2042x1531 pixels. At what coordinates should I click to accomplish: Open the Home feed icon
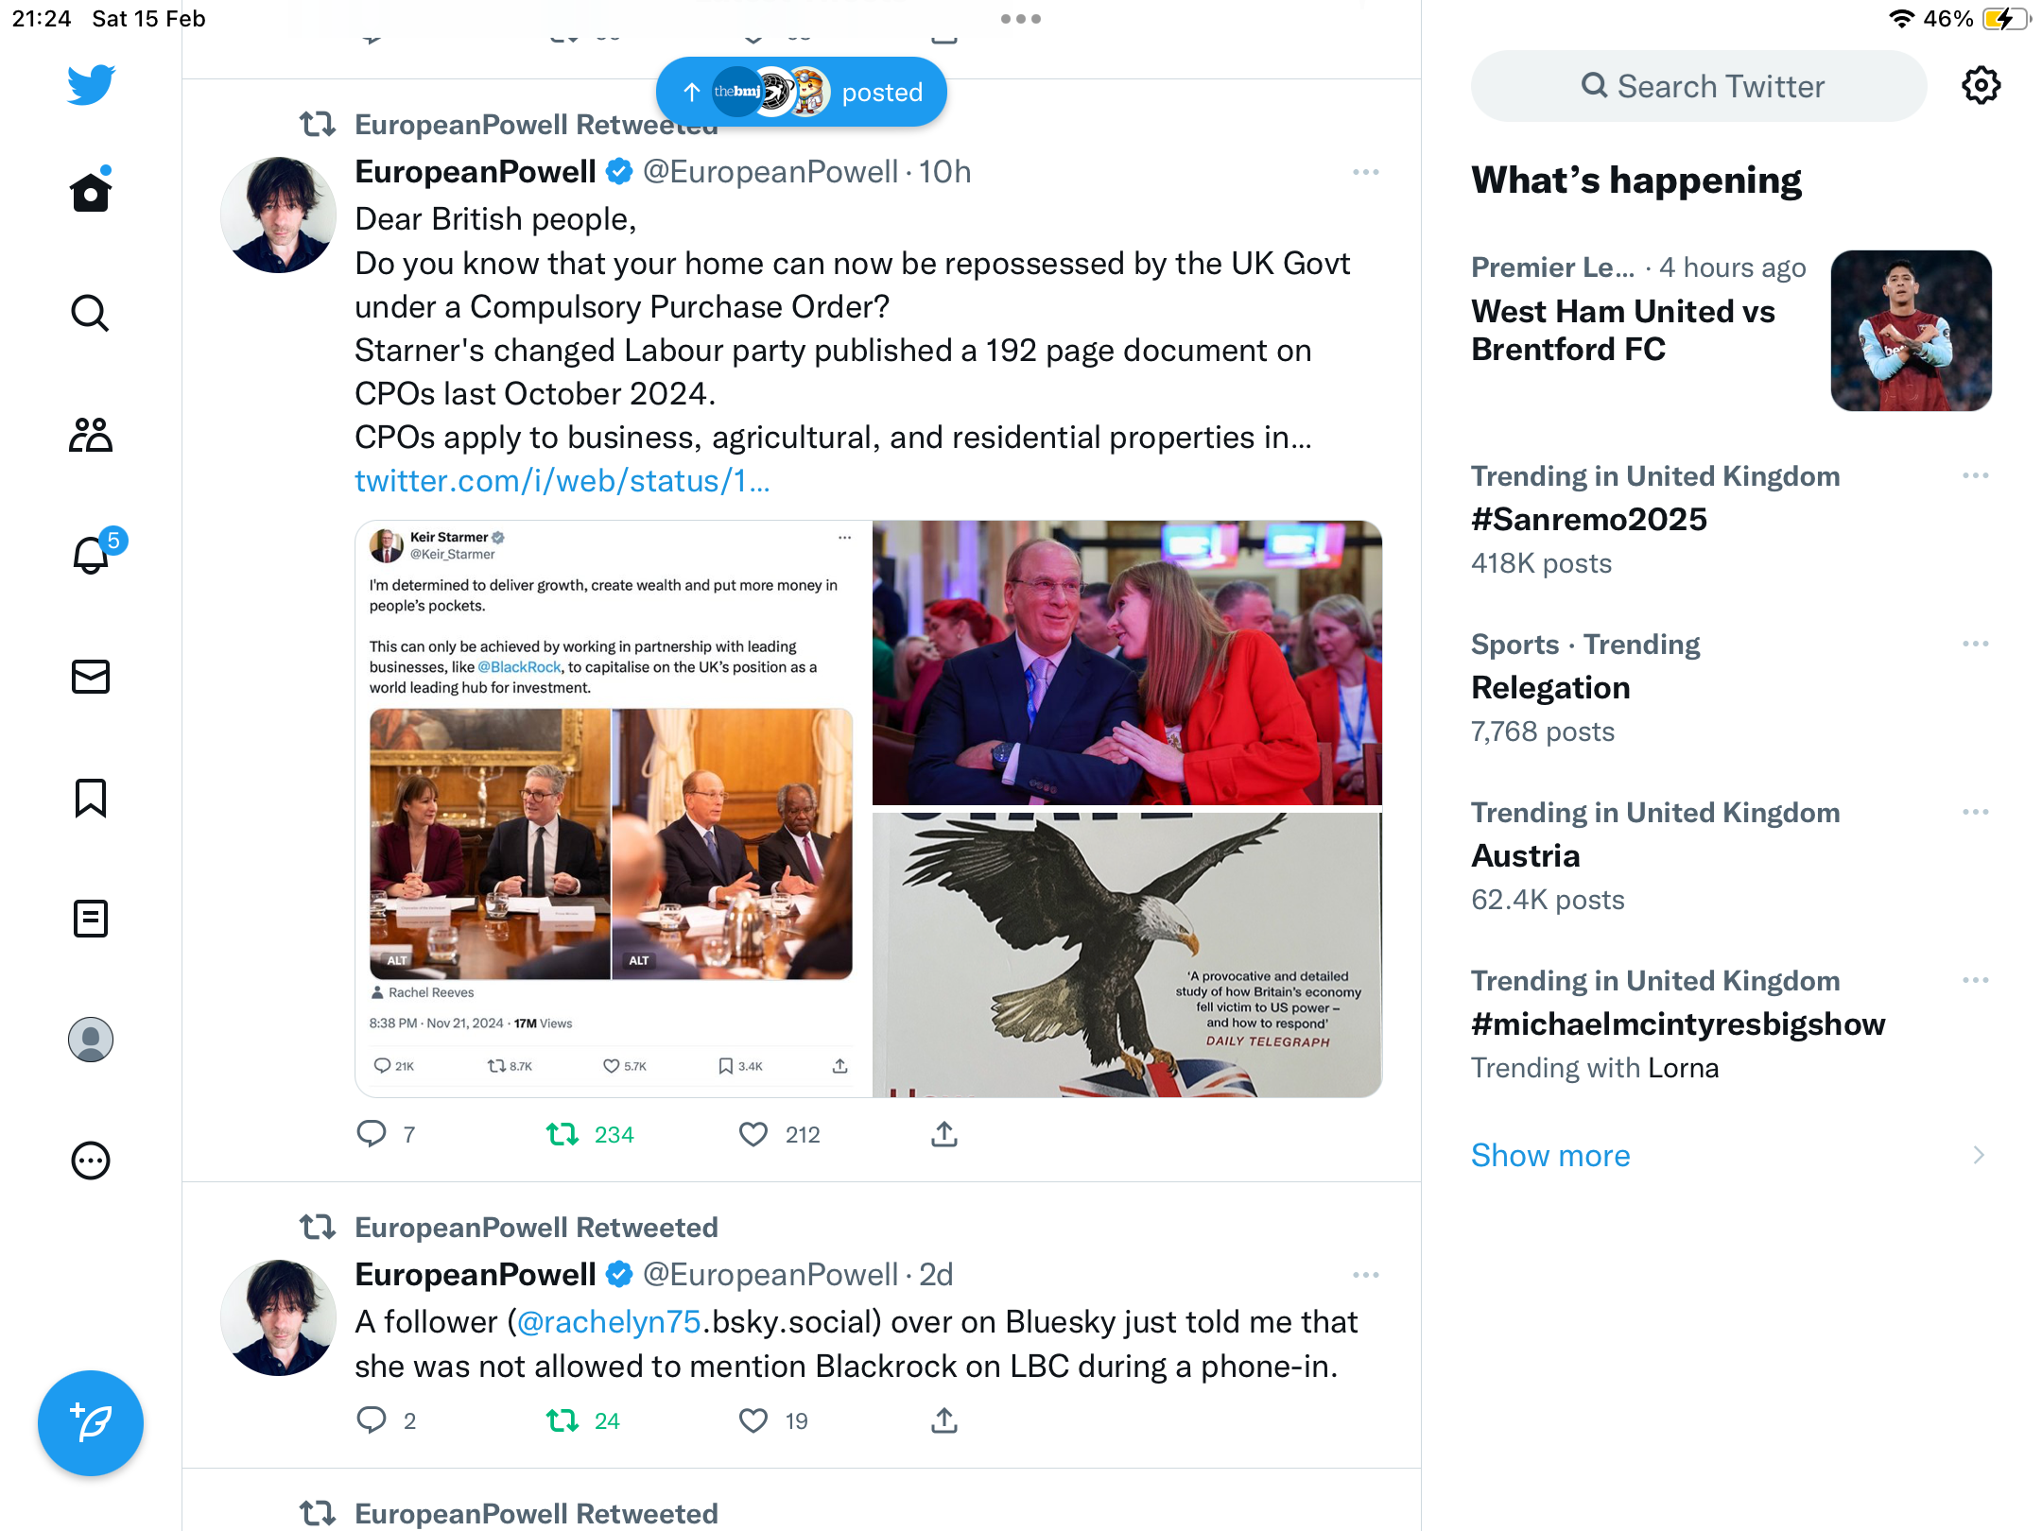[x=91, y=191]
